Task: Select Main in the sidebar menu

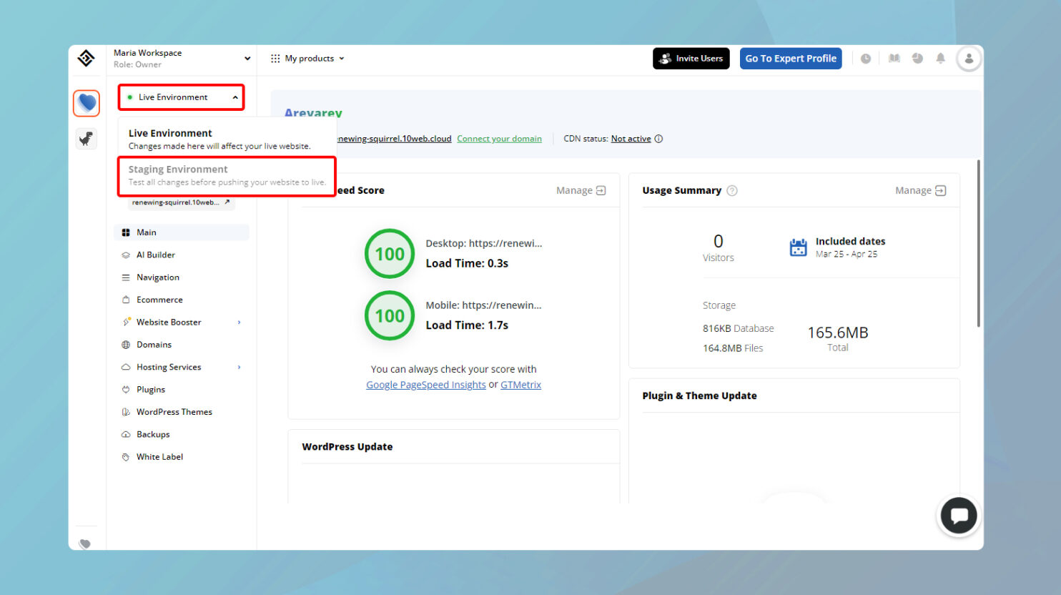Action: point(147,232)
